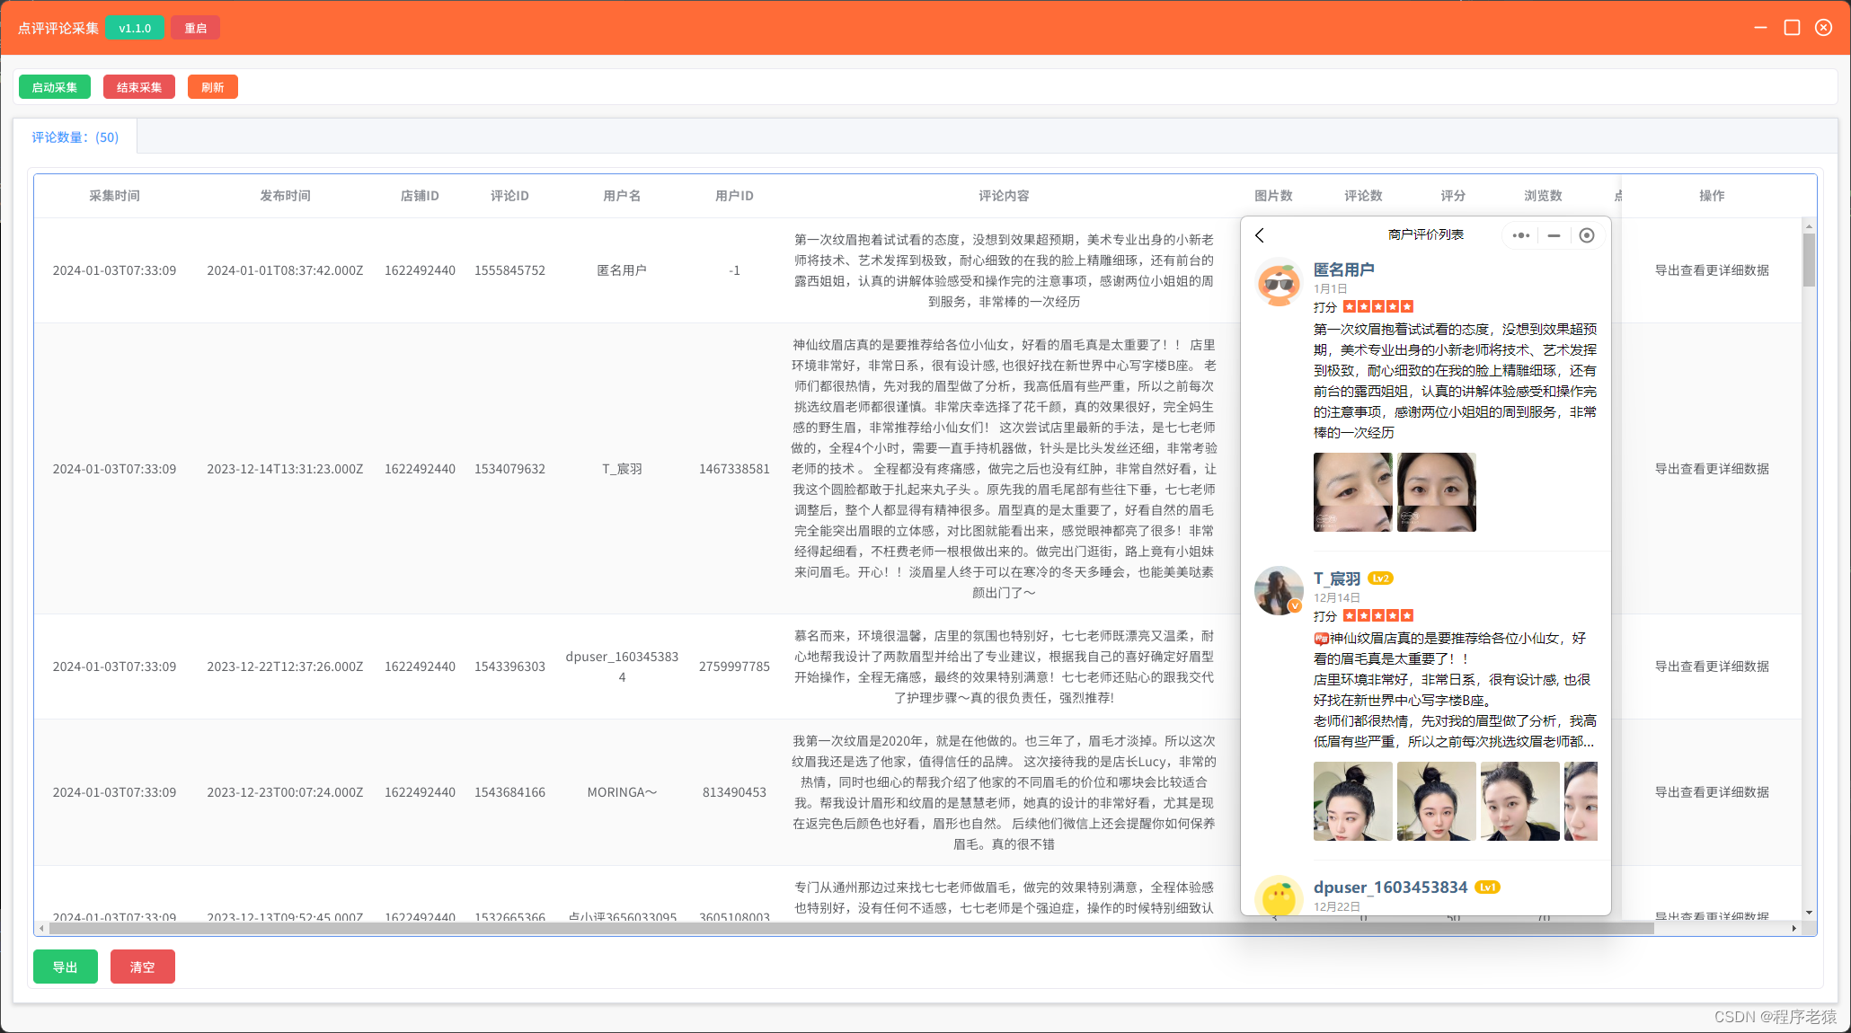Click 导出查看更详细数据 in the first row

[1711, 270]
